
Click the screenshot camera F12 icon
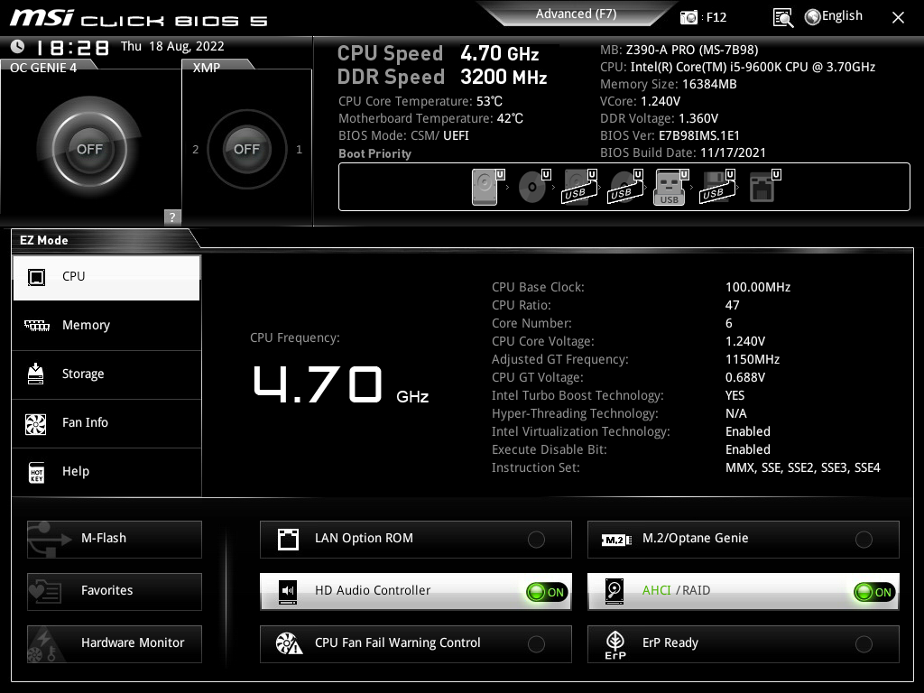[x=688, y=17]
